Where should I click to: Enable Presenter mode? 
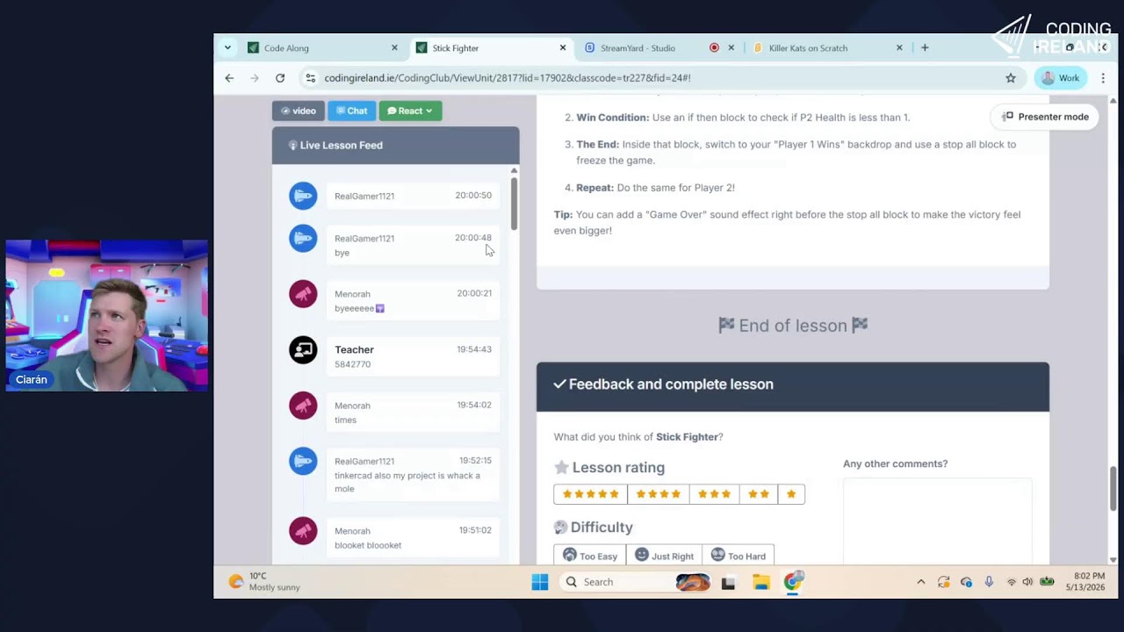tap(1045, 117)
